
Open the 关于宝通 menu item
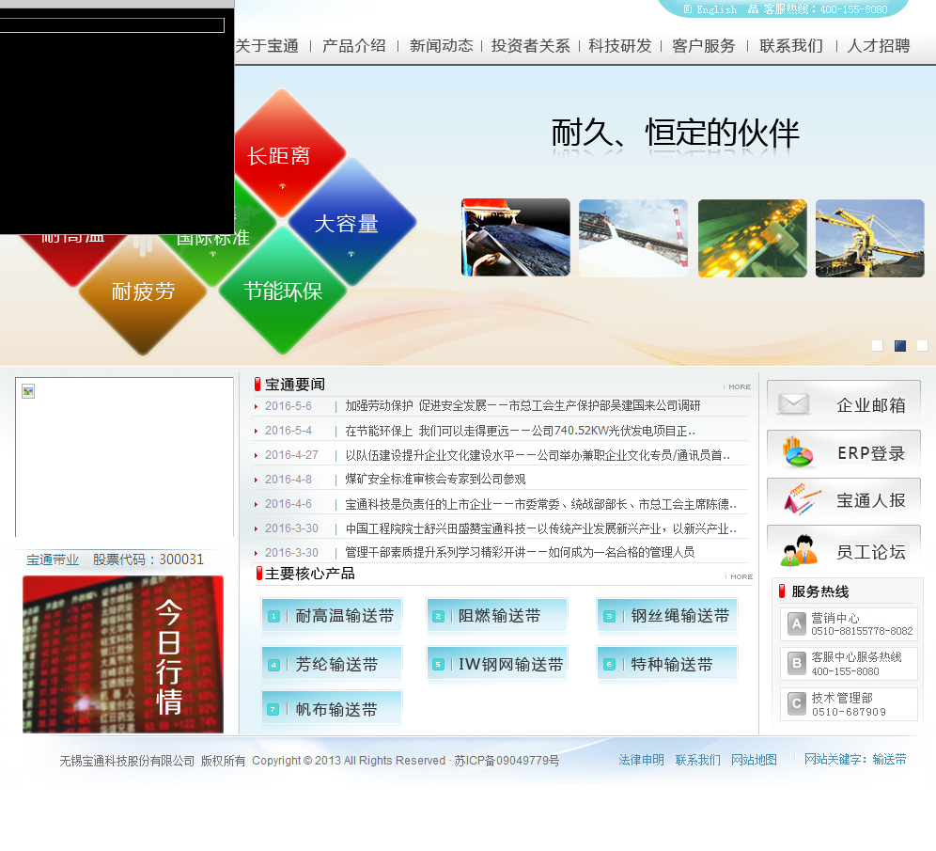point(267,46)
